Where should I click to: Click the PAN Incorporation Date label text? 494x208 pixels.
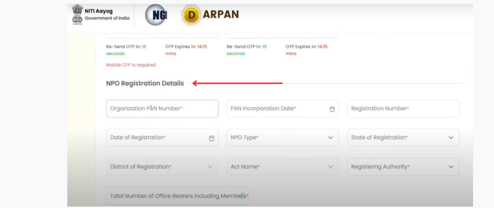pos(263,109)
